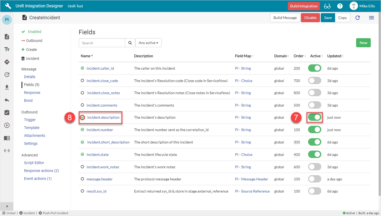Click the play circle sidebar icon
Image resolution: width=381 pixels, height=216 pixels.
click(7, 125)
